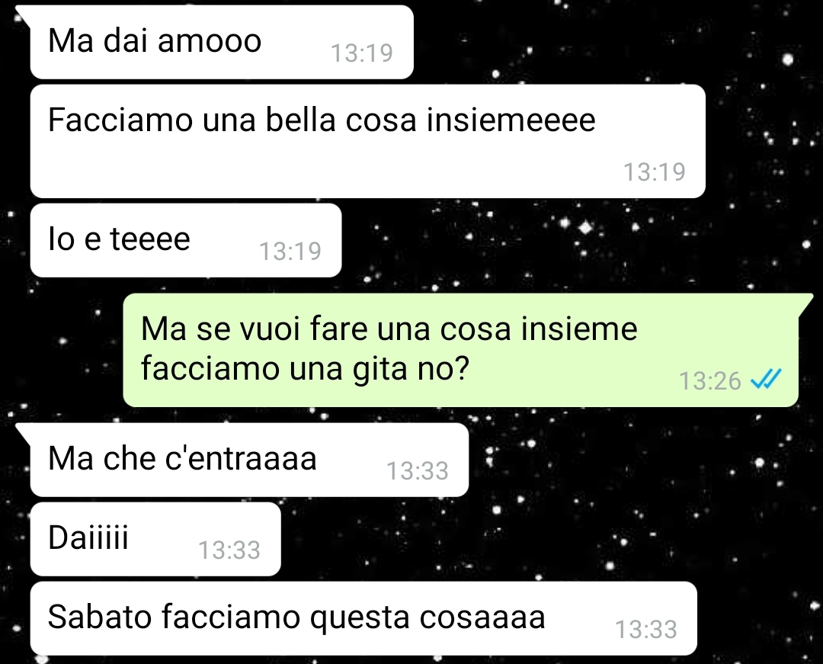Click the 13:19 timestamp on 'Io e teeee'
The width and height of the screenshot is (823, 664).
point(290,251)
